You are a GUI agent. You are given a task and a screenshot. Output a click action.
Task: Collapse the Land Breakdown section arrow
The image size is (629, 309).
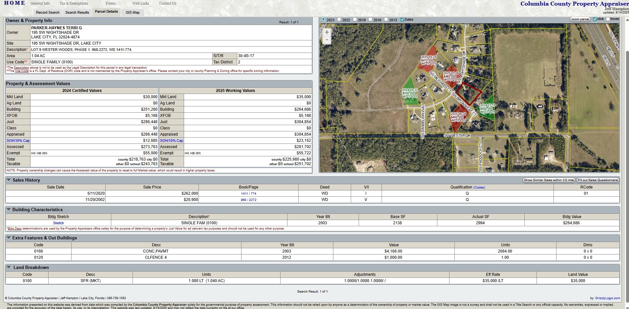click(x=9, y=267)
